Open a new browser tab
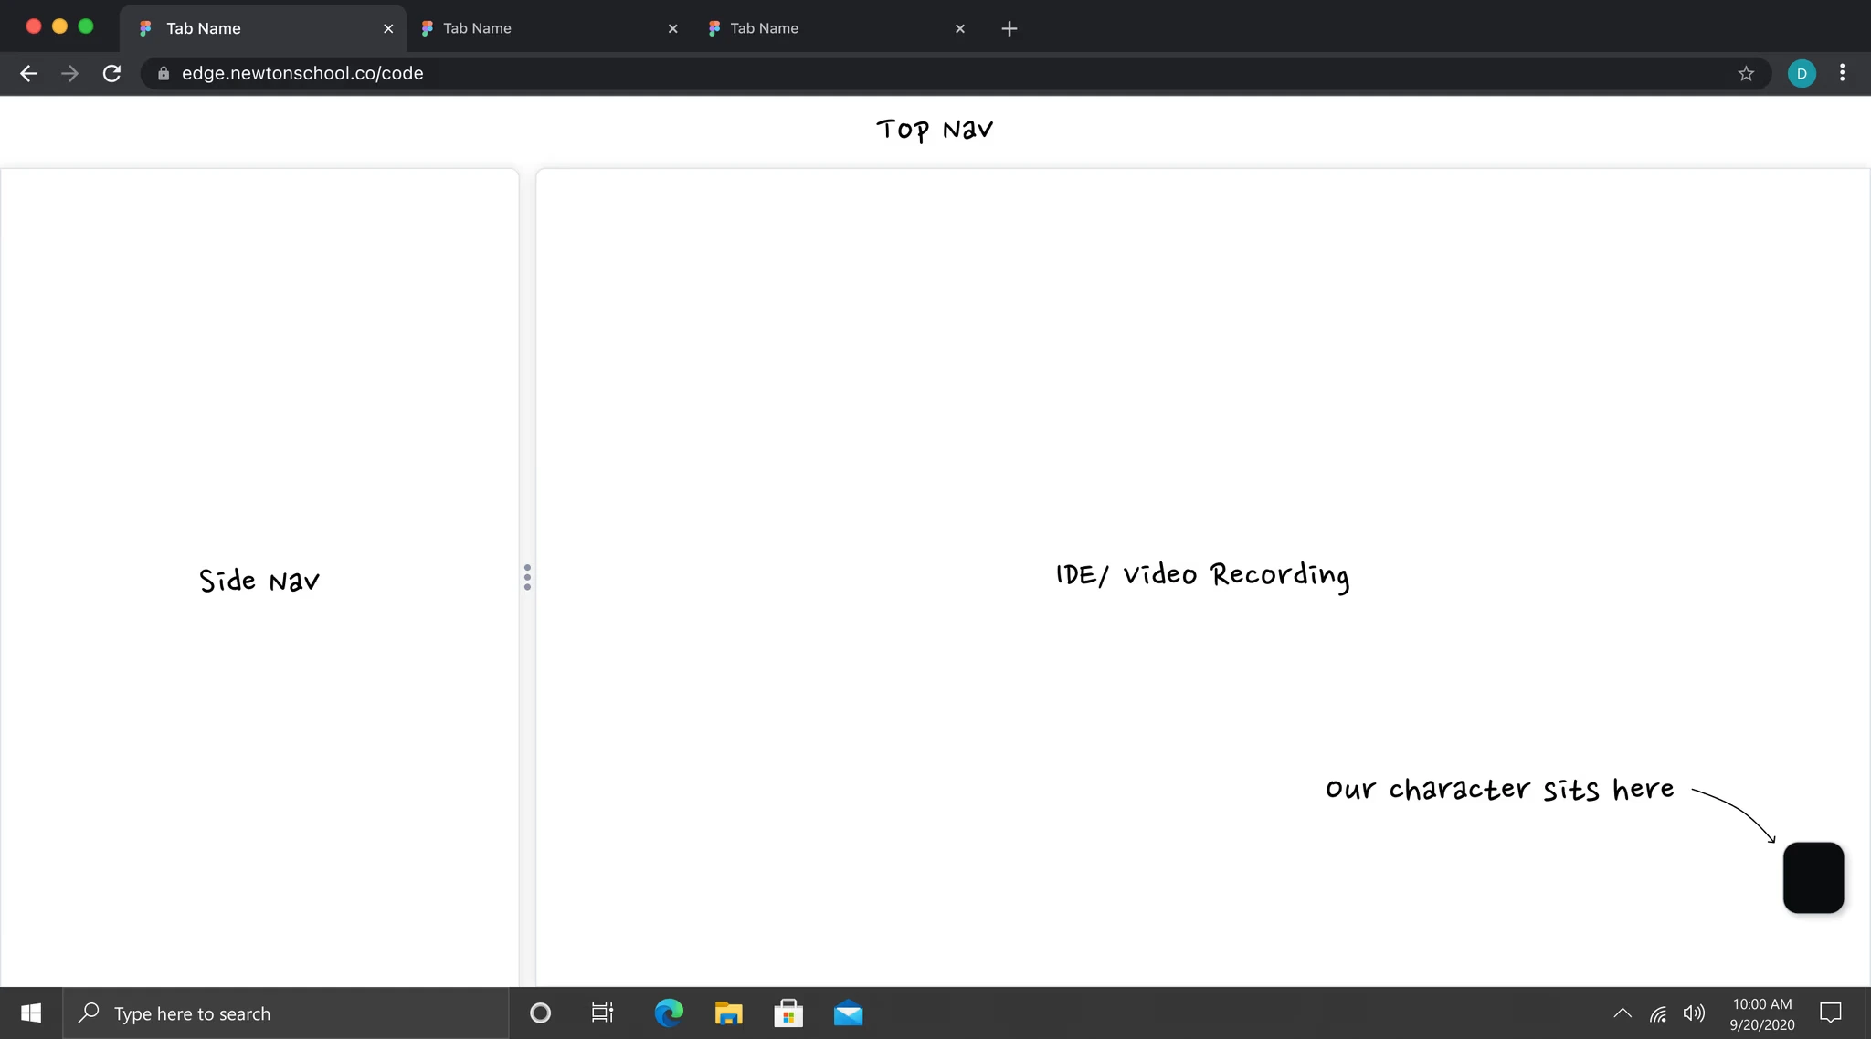 pyautogui.click(x=1009, y=29)
